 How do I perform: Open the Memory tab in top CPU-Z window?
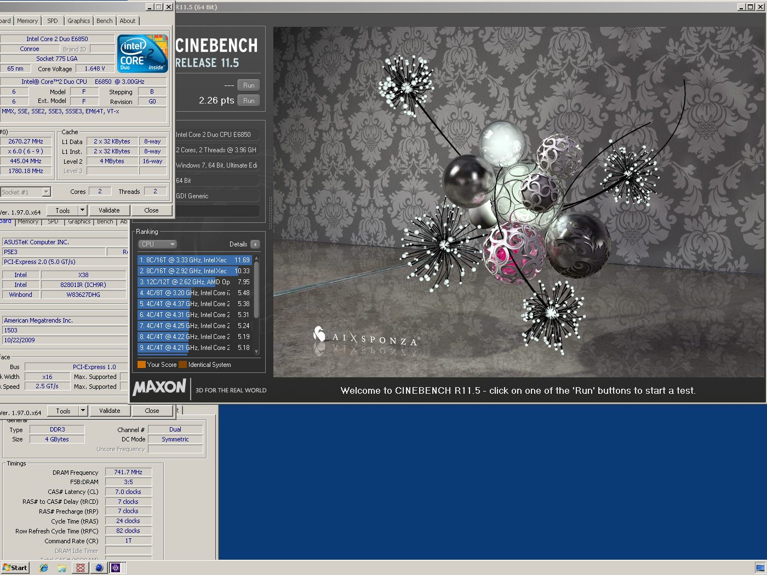pyautogui.click(x=27, y=21)
